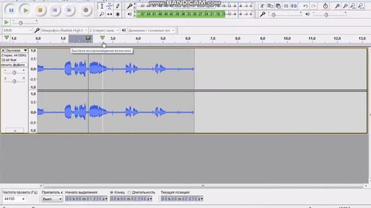Click the green triangle at timeline start
The height and width of the screenshot is (208, 371).
(x=6, y=38)
